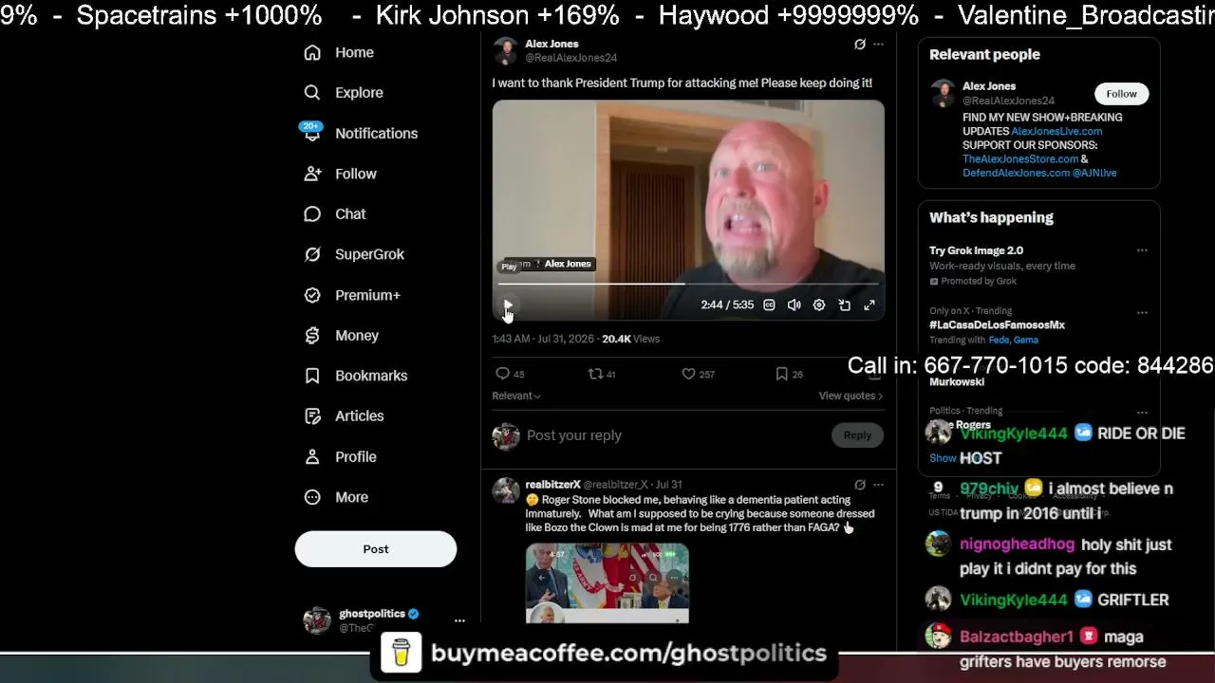This screenshot has width=1215, height=683.
Task: Open video settings gear icon
Action: pos(819,305)
